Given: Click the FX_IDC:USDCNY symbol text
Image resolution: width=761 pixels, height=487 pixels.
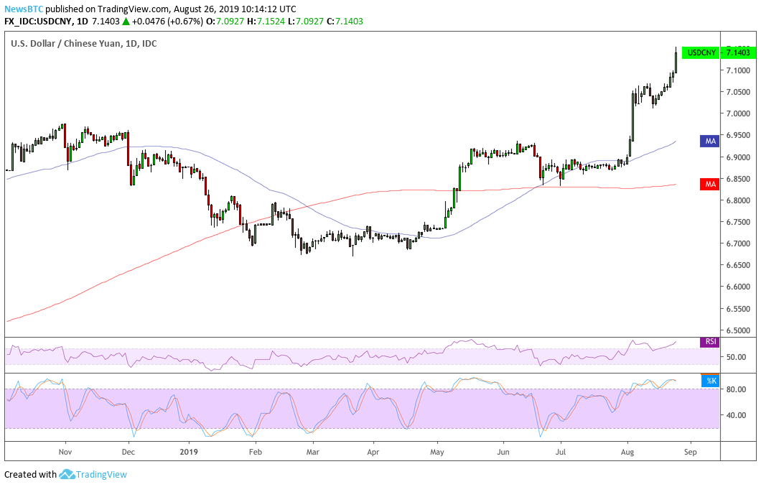Looking at the screenshot, I should tap(38, 22).
